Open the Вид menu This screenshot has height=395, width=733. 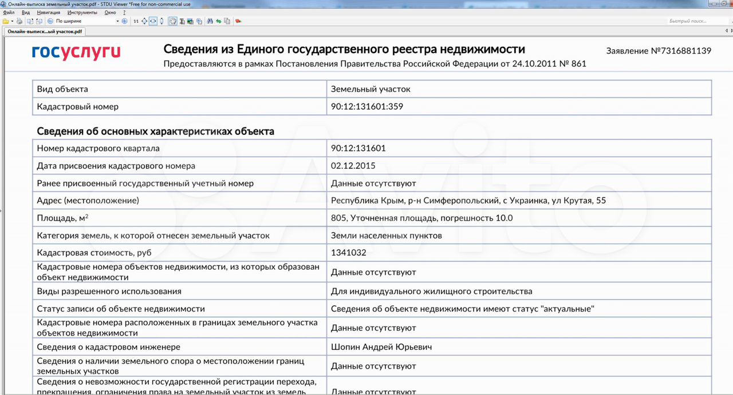click(26, 12)
